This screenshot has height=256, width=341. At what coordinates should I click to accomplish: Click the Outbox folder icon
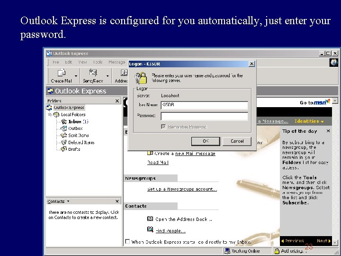[x=64, y=128]
